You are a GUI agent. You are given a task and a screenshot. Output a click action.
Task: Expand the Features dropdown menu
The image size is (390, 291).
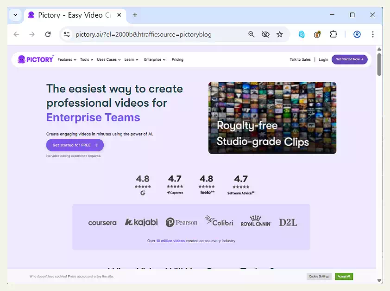pyautogui.click(x=67, y=60)
